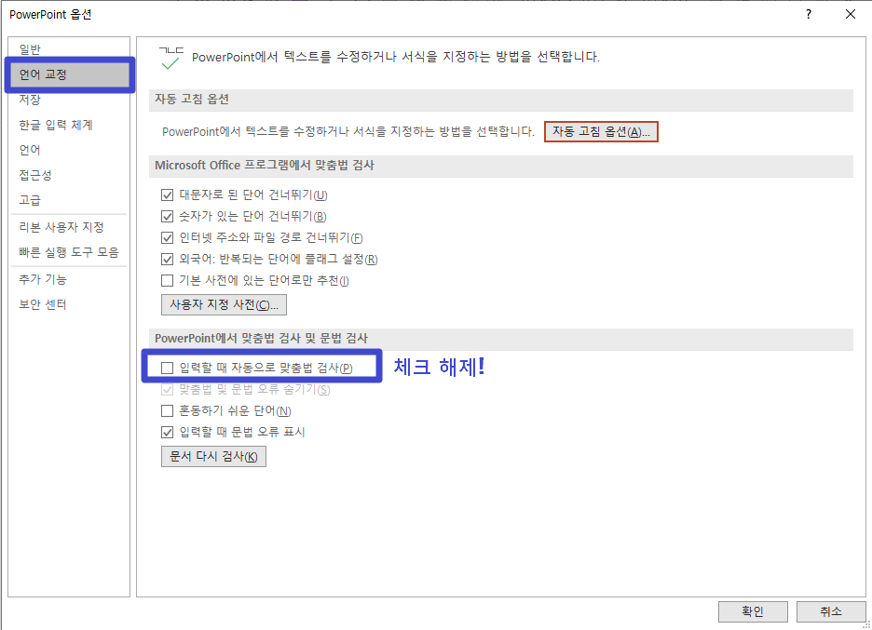Toggle 인터넷 주소와 파일 경로 건너뛰기 checkbox
This screenshot has height=630, width=872.
click(167, 238)
